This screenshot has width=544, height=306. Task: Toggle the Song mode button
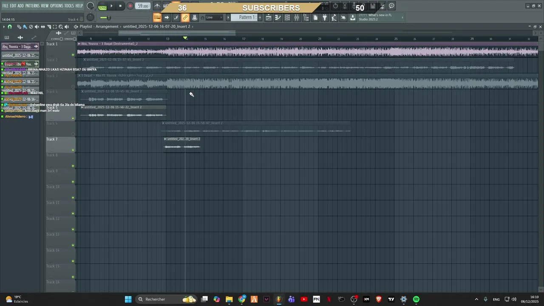pos(102,8)
